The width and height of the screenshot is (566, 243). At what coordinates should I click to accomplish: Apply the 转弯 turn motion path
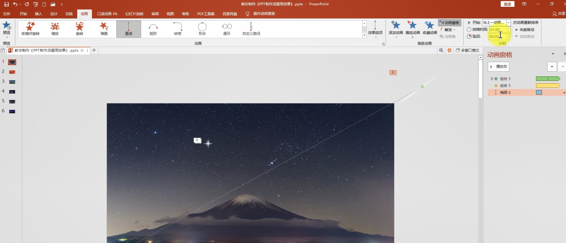(177, 29)
